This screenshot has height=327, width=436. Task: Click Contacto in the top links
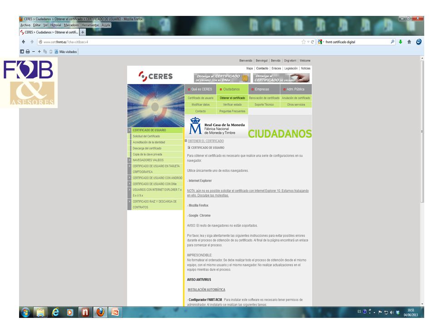pyautogui.click(x=262, y=69)
